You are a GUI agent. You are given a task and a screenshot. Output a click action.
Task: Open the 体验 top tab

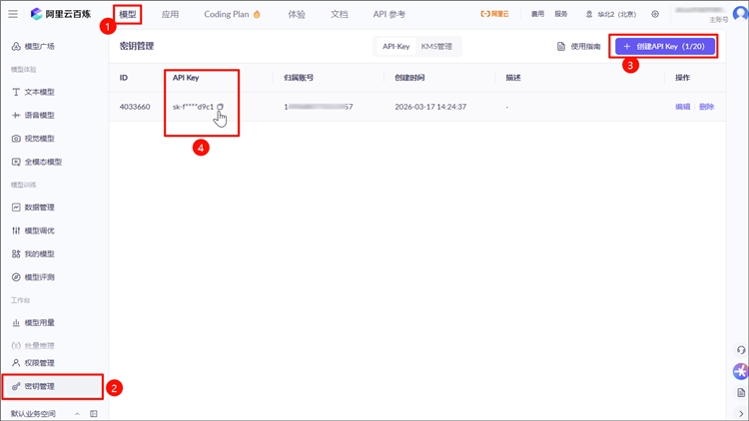(x=297, y=14)
